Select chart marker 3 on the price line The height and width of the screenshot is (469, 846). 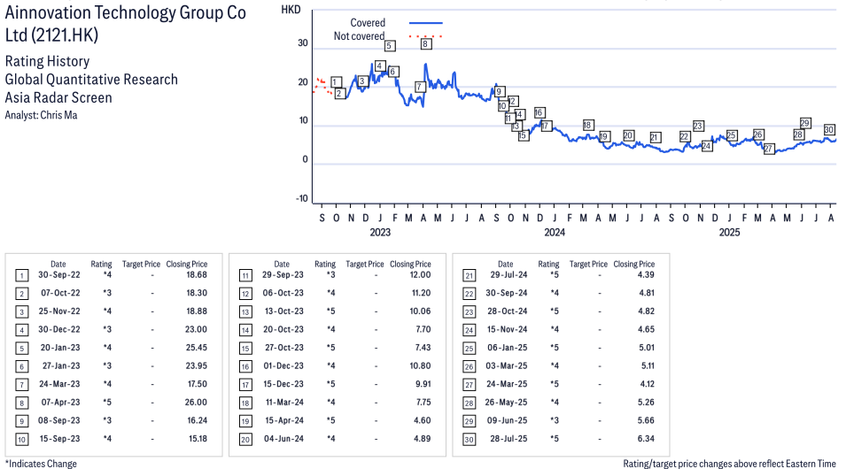pyautogui.click(x=362, y=81)
